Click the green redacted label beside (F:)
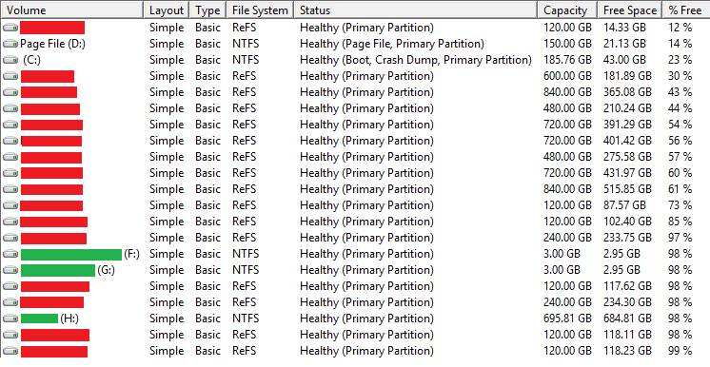The width and height of the screenshot is (710, 367). tap(71, 254)
